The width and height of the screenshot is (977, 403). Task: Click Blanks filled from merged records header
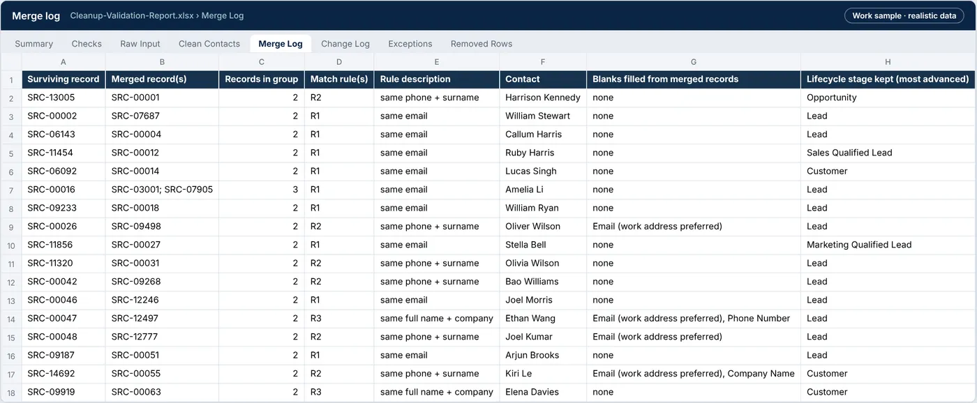pyautogui.click(x=694, y=79)
